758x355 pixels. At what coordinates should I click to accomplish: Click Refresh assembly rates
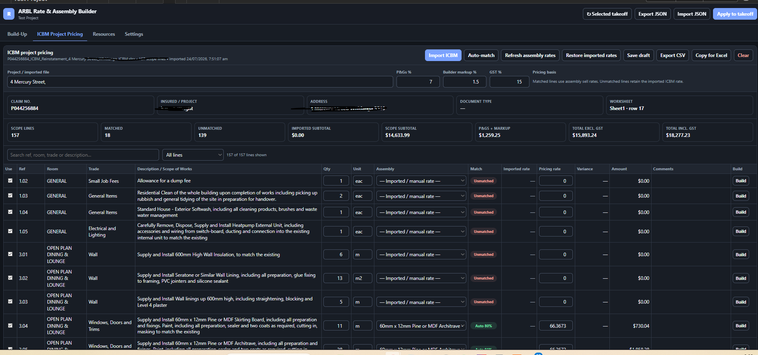tap(530, 55)
